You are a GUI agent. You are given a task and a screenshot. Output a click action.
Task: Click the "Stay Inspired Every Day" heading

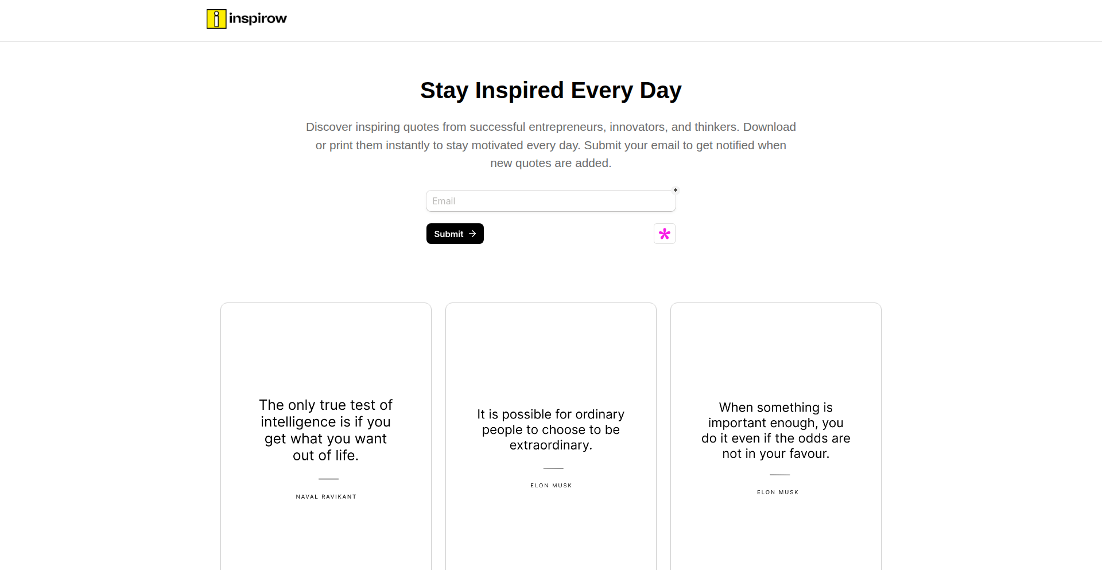click(x=550, y=90)
